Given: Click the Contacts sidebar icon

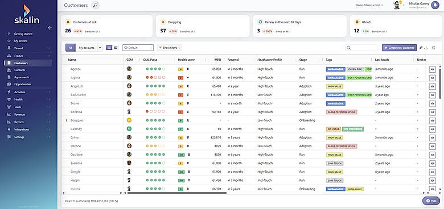Looking at the screenshot, I should click(9, 70).
